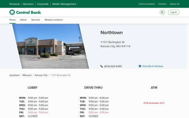Click Lobby MON hours row
Screen dimensions: 189x118
point(34,98)
